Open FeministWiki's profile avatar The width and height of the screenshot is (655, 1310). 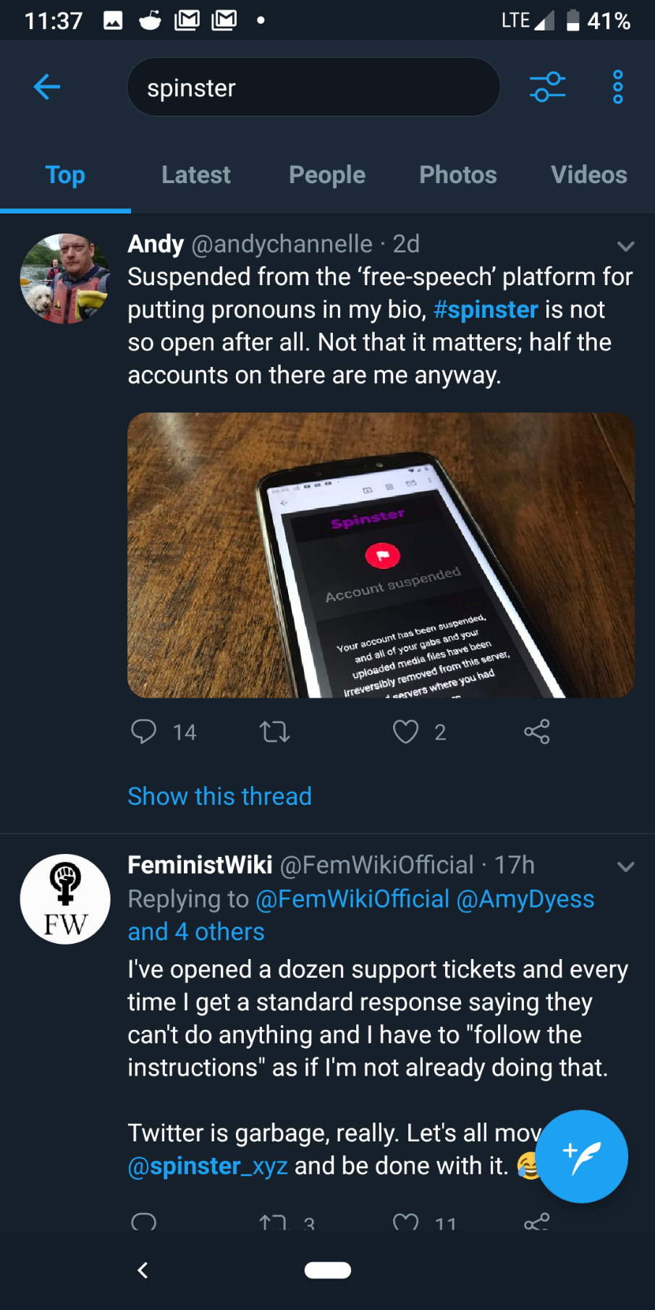click(65, 899)
